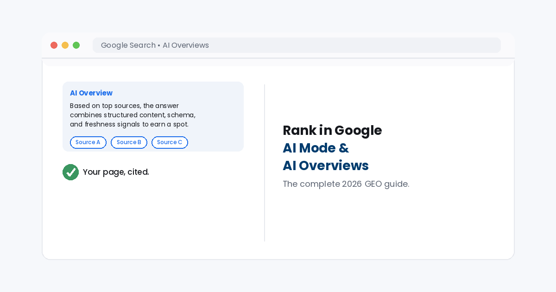The image size is (556, 292).
Task: Click the 'AI Overviews' headline line
Action: [326, 165]
